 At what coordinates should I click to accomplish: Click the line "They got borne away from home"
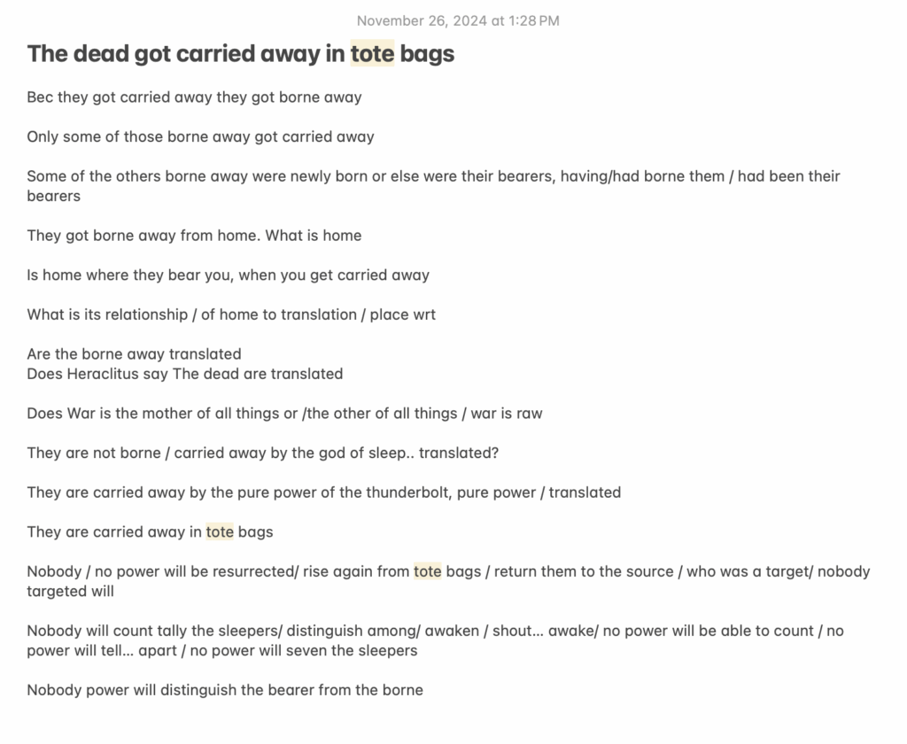click(x=194, y=236)
